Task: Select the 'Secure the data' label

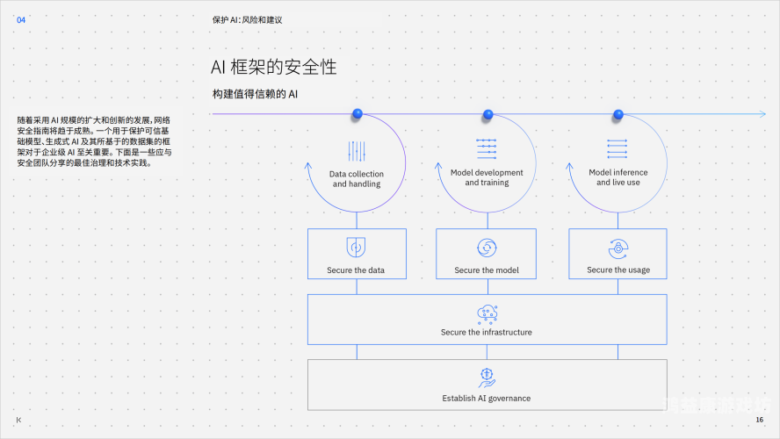Action: (x=356, y=270)
